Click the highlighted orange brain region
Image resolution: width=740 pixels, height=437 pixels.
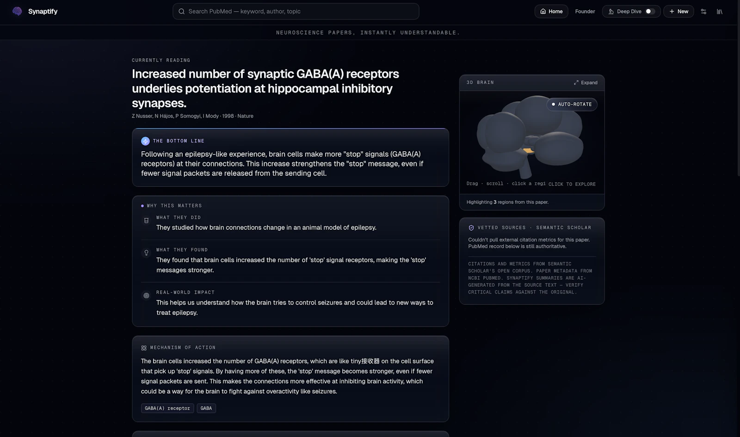pyautogui.click(x=529, y=150)
